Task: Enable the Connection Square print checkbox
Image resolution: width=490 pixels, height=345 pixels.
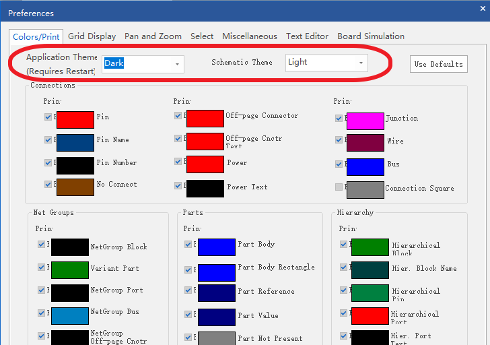Action: [339, 187]
